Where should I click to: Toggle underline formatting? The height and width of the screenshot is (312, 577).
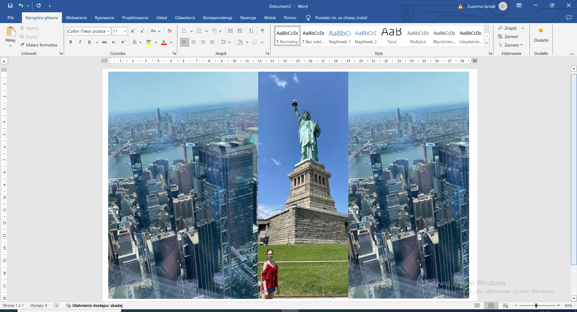click(89, 42)
